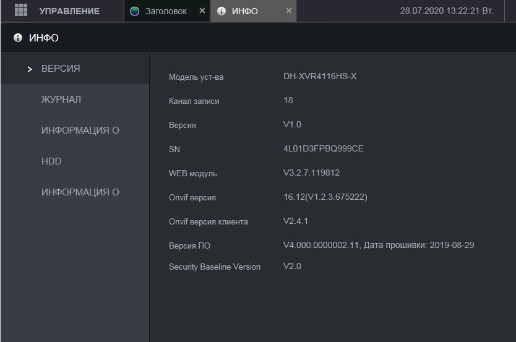Click the info icon in ИНФО page header
516x342 pixels.
pyautogui.click(x=18, y=38)
